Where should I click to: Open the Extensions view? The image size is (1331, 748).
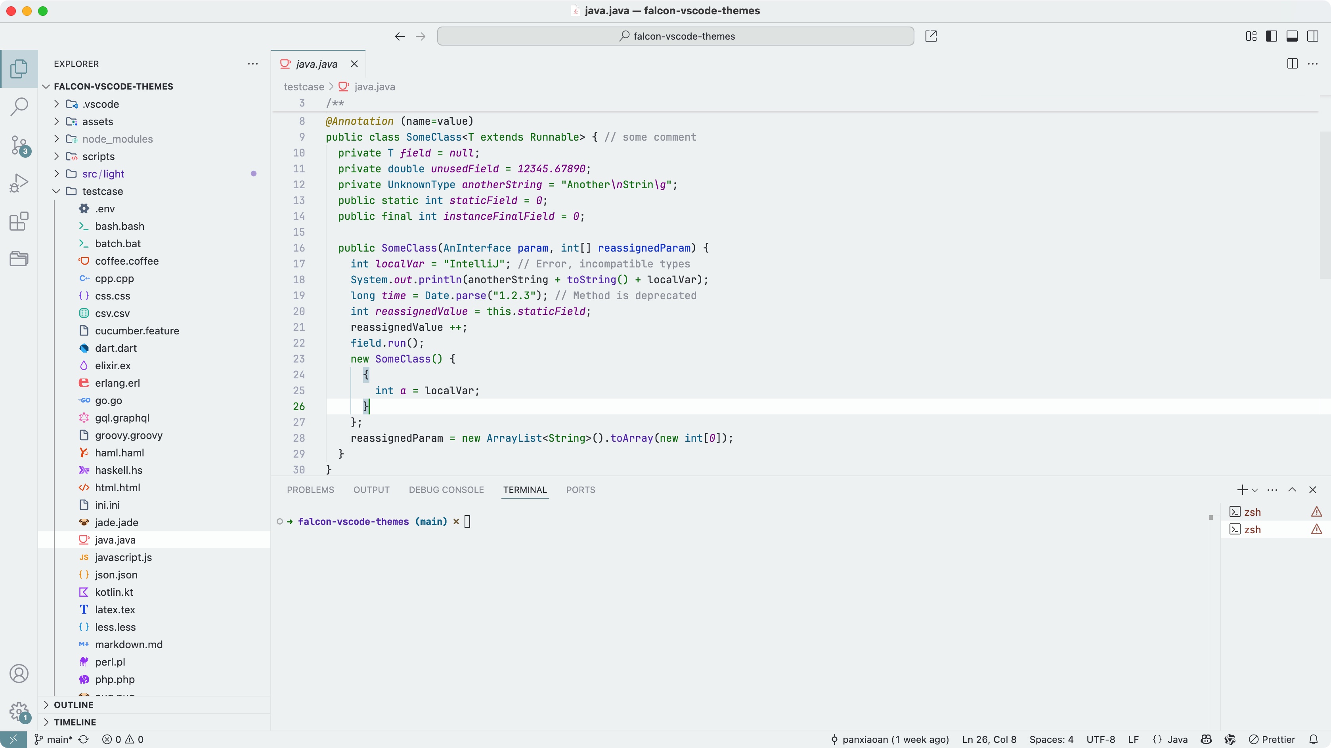(19, 221)
